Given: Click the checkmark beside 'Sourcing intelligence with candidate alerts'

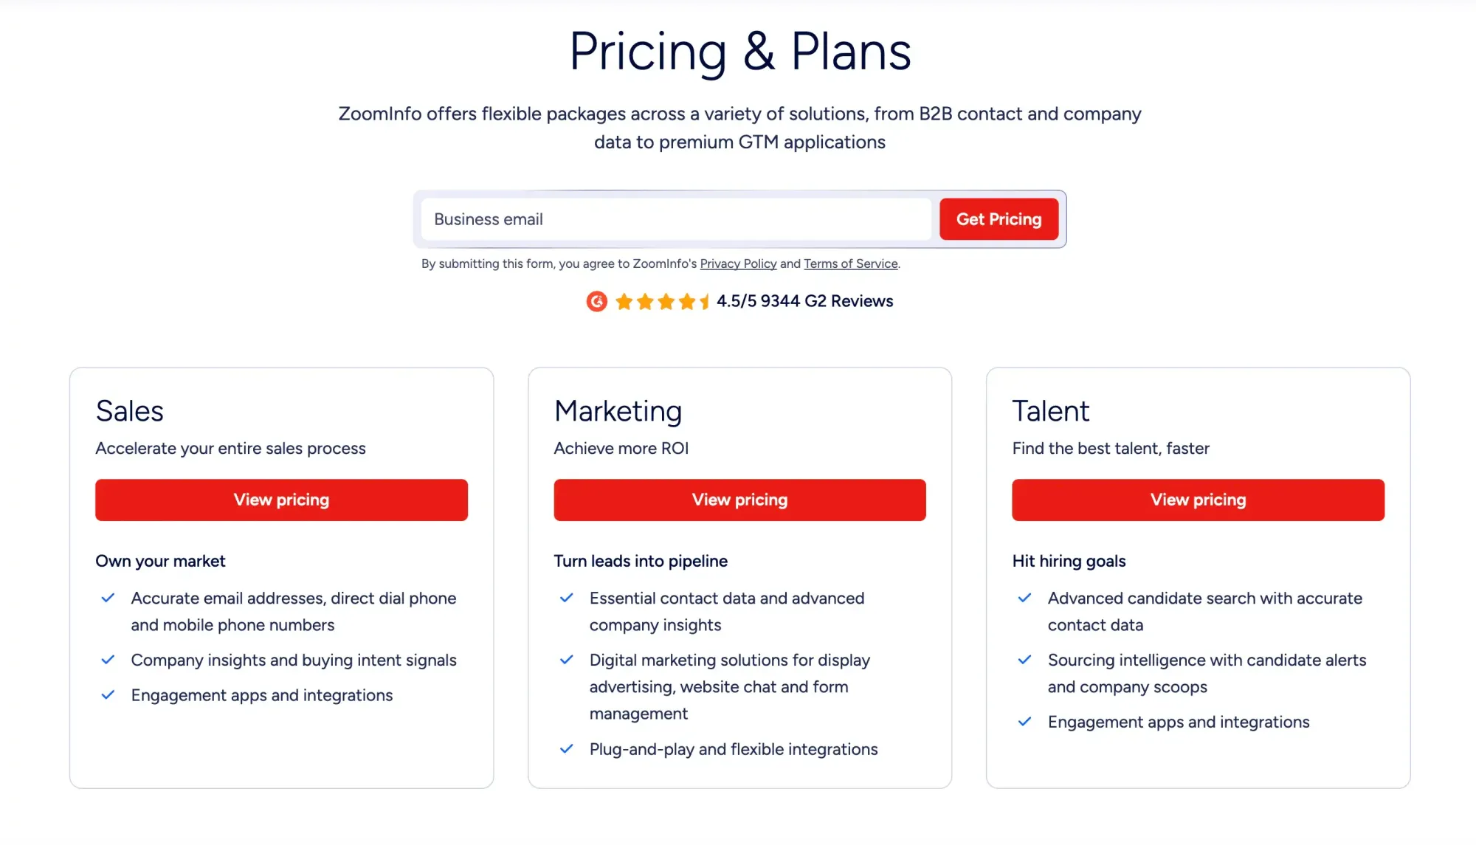Looking at the screenshot, I should pos(1025,659).
